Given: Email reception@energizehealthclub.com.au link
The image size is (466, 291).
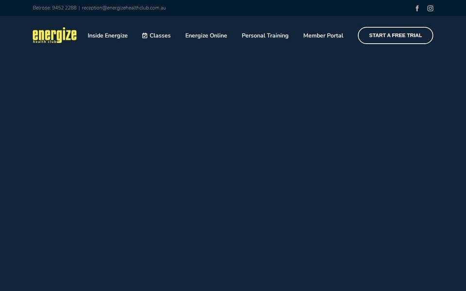Looking at the screenshot, I should coord(124,8).
